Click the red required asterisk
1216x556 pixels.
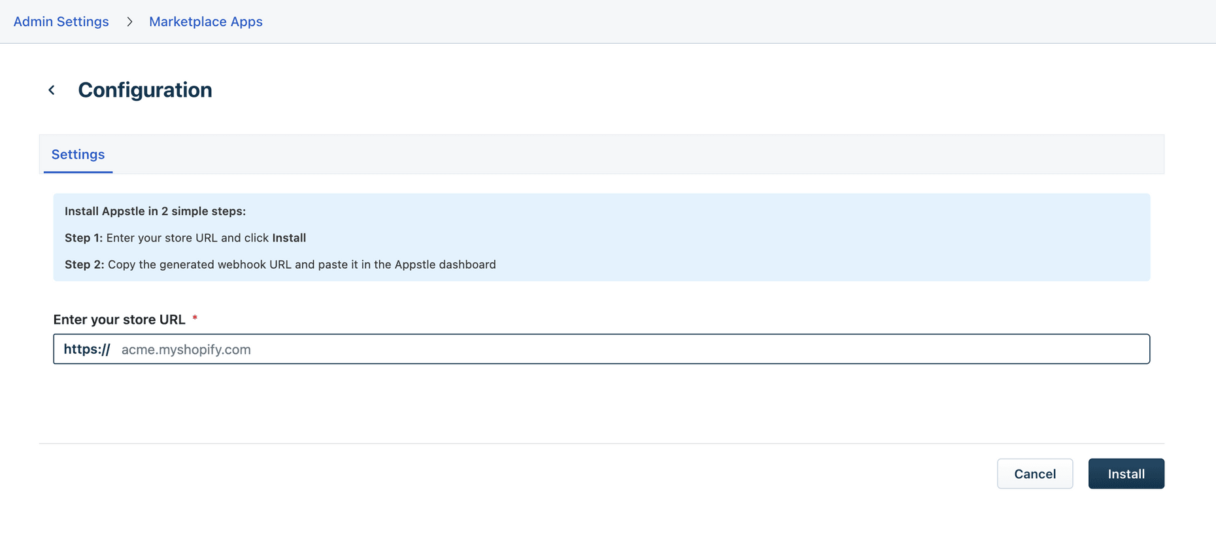(x=195, y=319)
